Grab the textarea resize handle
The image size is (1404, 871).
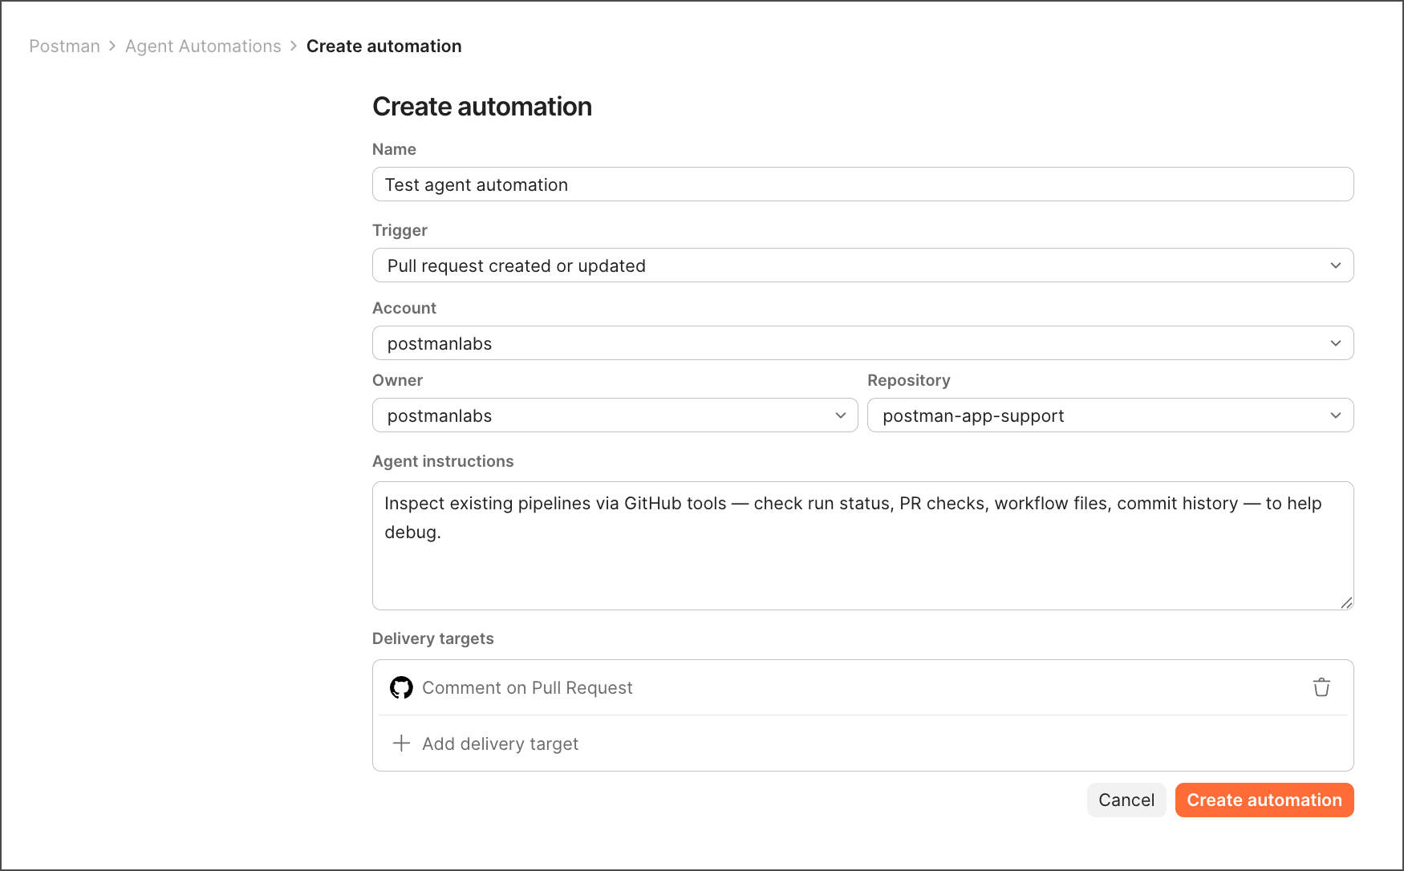point(1346,603)
